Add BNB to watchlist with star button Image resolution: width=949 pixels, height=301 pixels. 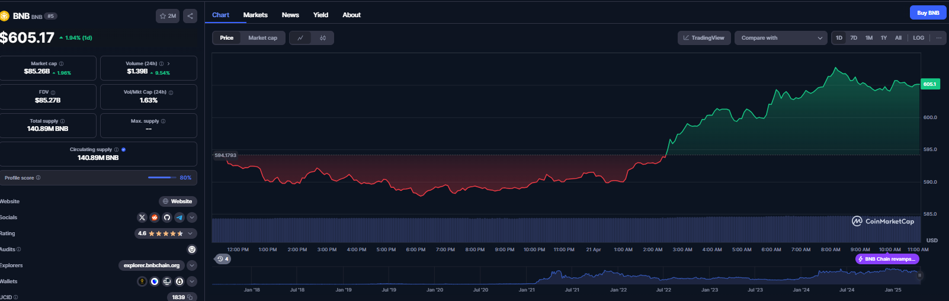(168, 16)
